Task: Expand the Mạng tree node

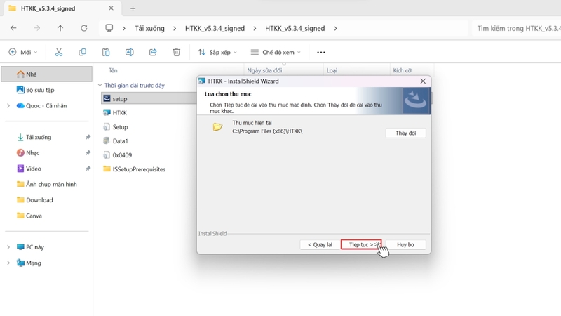Action: pos(8,263)
